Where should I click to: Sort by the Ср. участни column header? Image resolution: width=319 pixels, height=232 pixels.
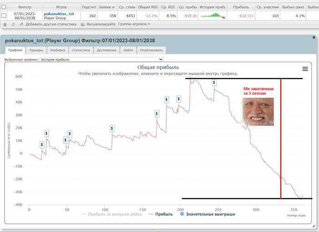pyautogui.click(x=268, y=7)
